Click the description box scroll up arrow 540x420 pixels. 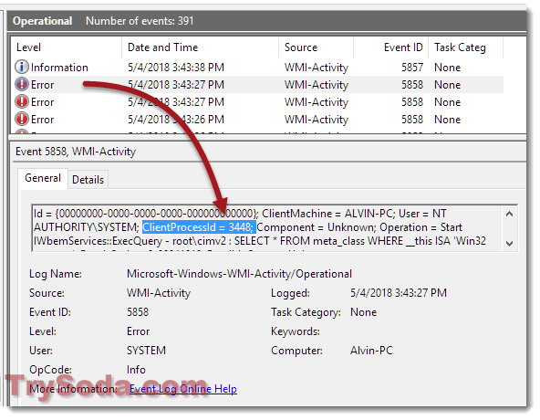click(510, 214)
